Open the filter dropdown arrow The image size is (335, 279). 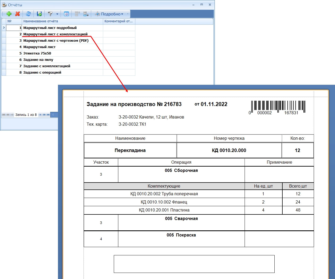[x=57, y=14]
